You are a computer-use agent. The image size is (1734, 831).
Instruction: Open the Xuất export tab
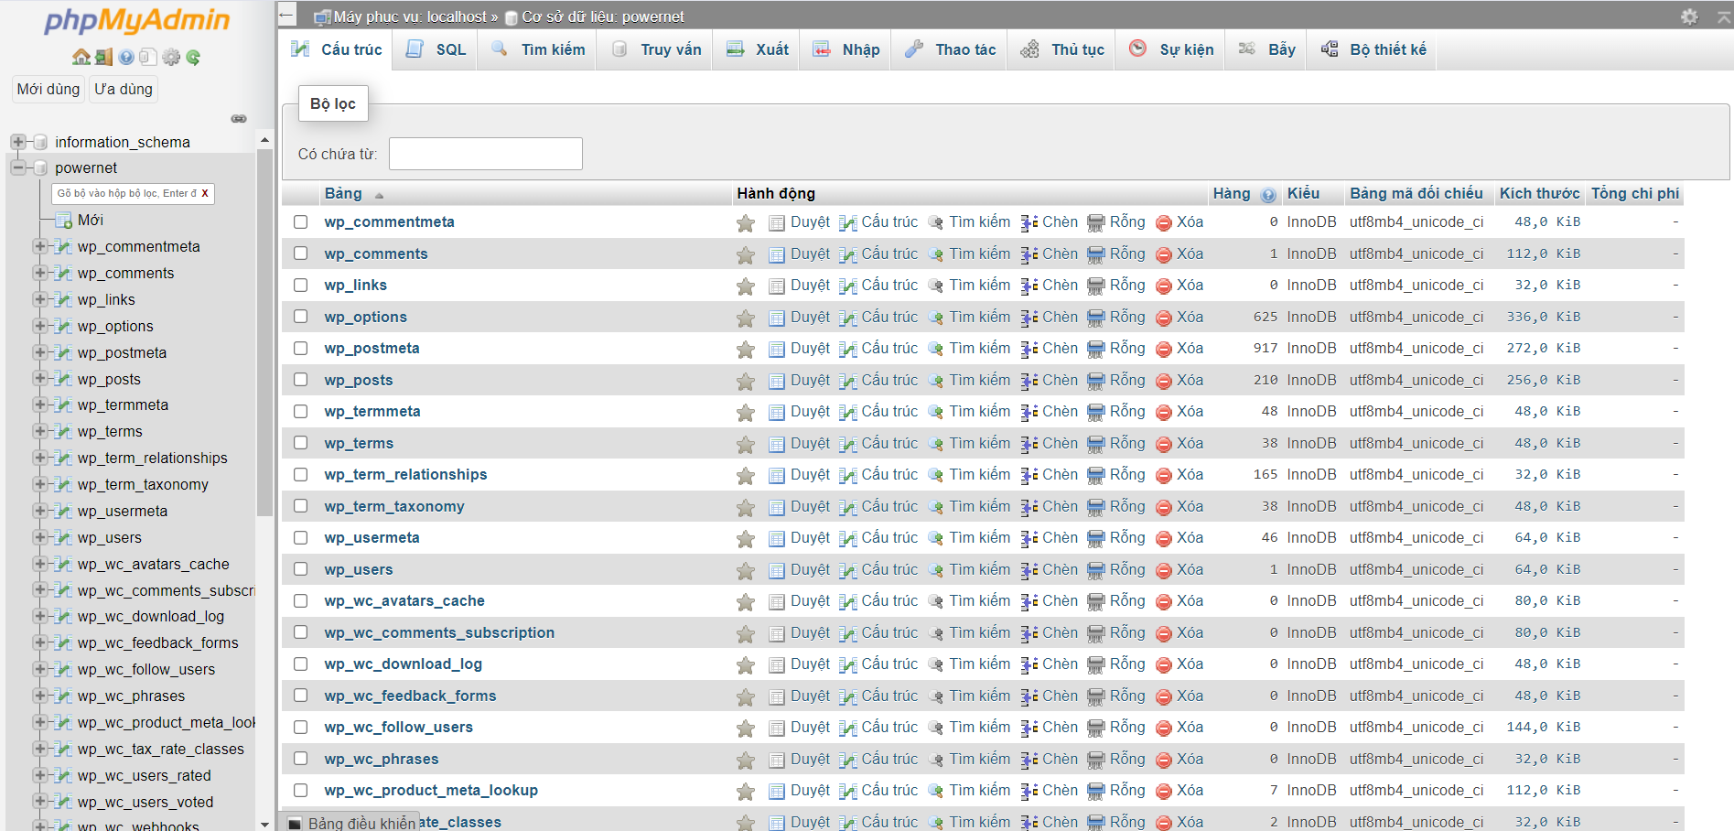click(x=758, y=49)
